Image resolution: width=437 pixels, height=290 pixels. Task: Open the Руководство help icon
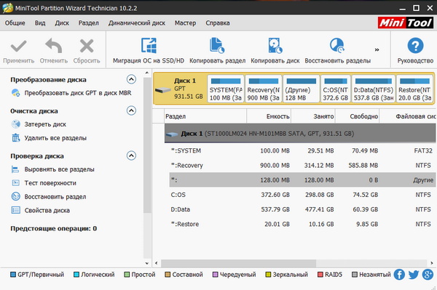tap(415, 46)
